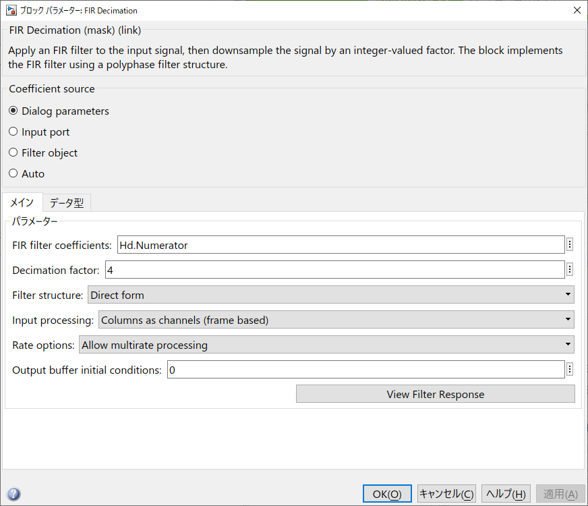Click the 'Input processing:' label
Image resolution: width=588 pixels, height=506 pixels.
[53, 320]
